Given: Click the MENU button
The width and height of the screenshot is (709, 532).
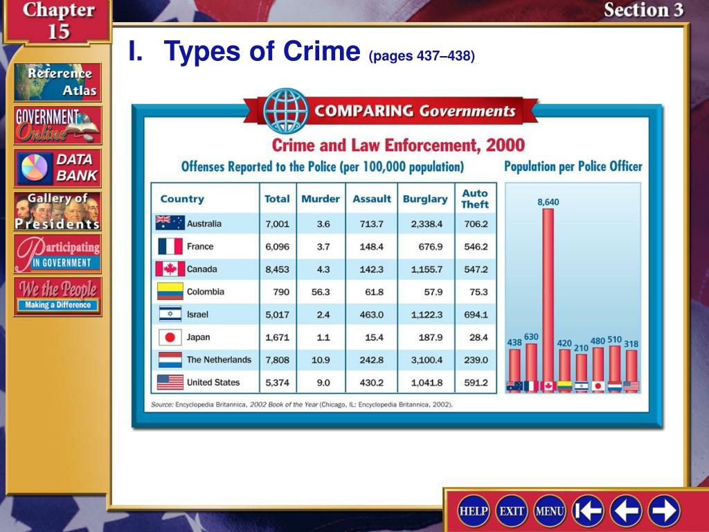Looking at the screenshot, I should tap(549, 511).
